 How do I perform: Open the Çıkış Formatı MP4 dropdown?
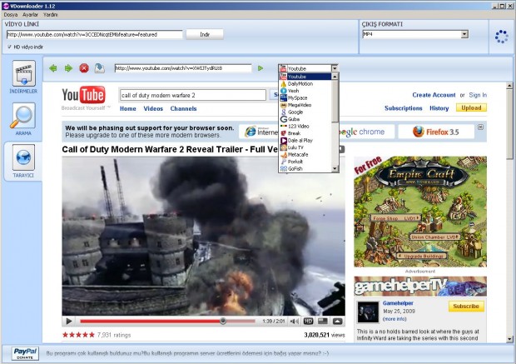[464, 34]
